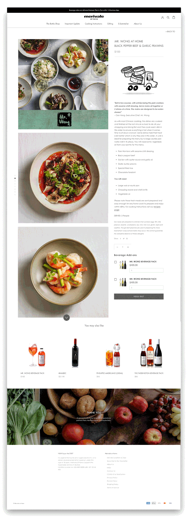The height and width of the screenshot is (518, 188).
Task: Click the down chevron below product images
Action: point(67,317)
